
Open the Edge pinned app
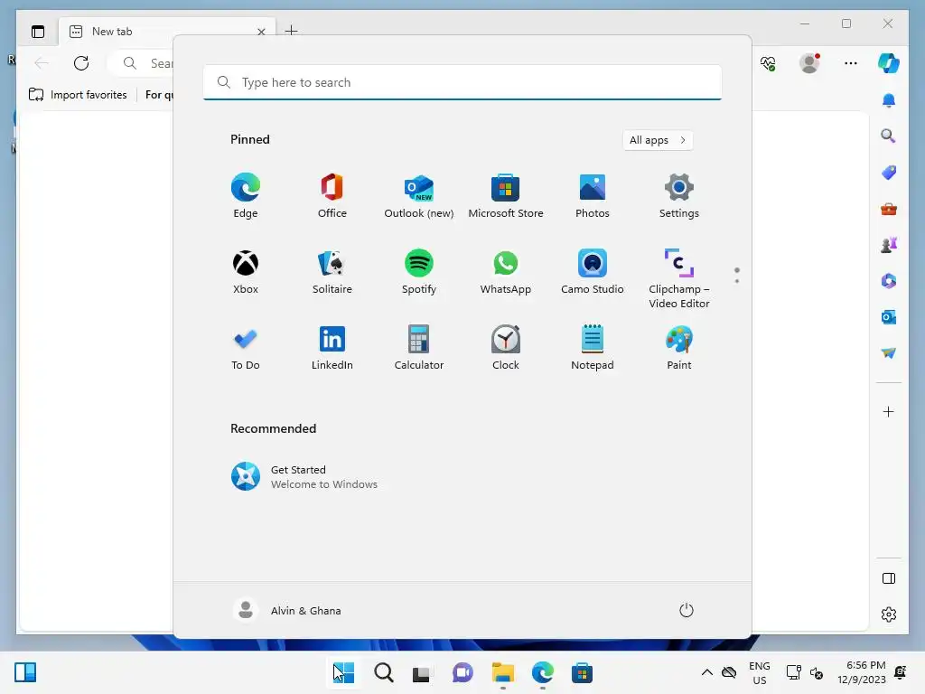pyautogui.click(x=246, y=196)
